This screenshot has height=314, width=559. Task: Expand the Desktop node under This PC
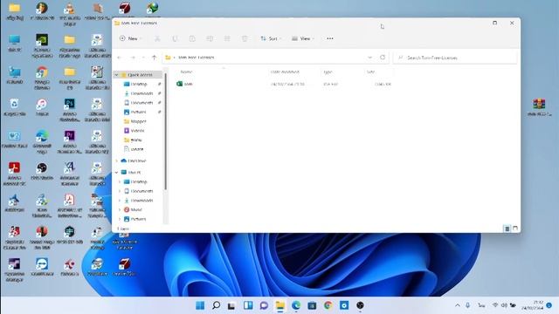point(120,182)
